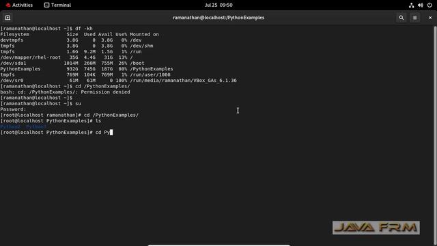
Task: Click the '/dev/sr0' filesystem entry
Action: click(x=12, y=81)
